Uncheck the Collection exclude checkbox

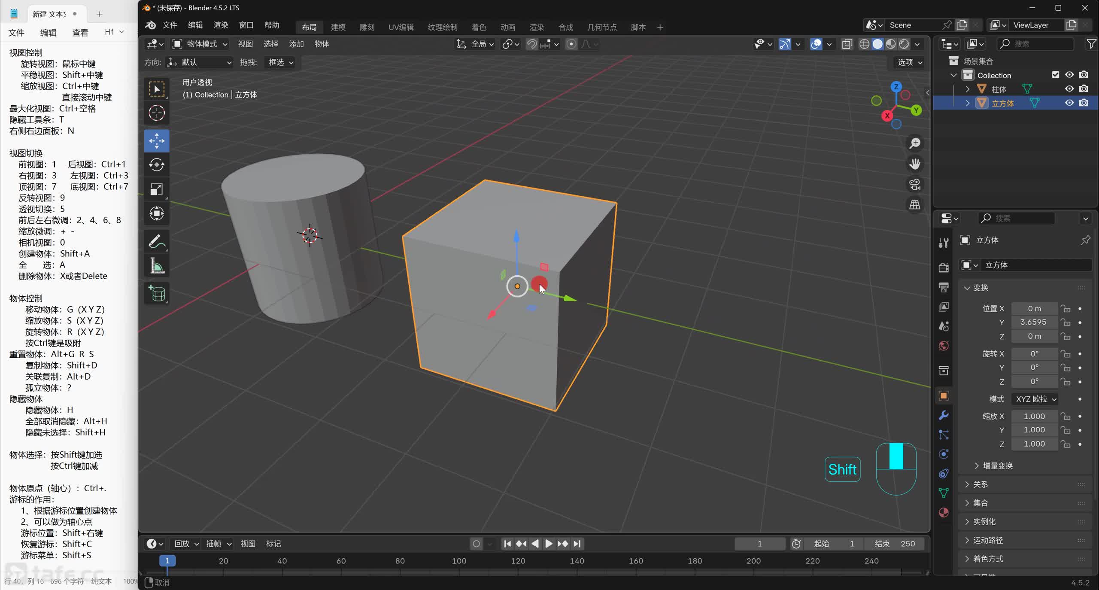pyautogui.click(x=1055, y=75)
